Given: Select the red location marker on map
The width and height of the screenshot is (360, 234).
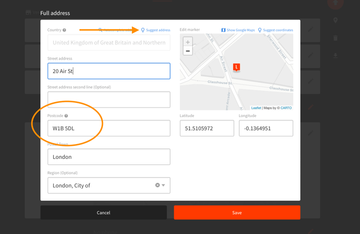Looking at the screenshot, I should (237, 67).
